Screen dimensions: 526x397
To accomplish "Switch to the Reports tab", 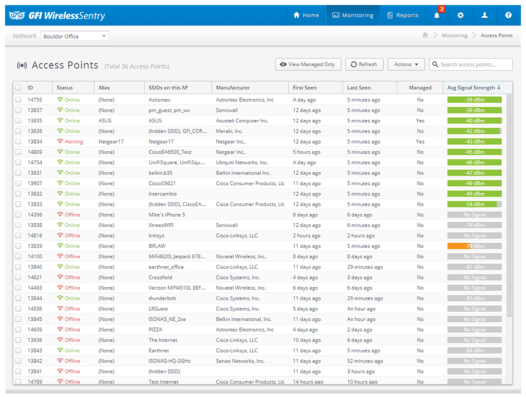I will coord(402,16).
